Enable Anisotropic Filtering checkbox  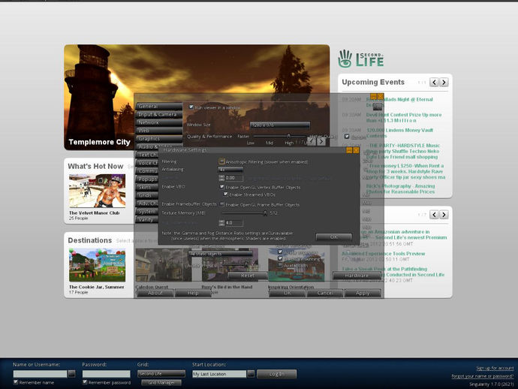click(x=222, y=161)
